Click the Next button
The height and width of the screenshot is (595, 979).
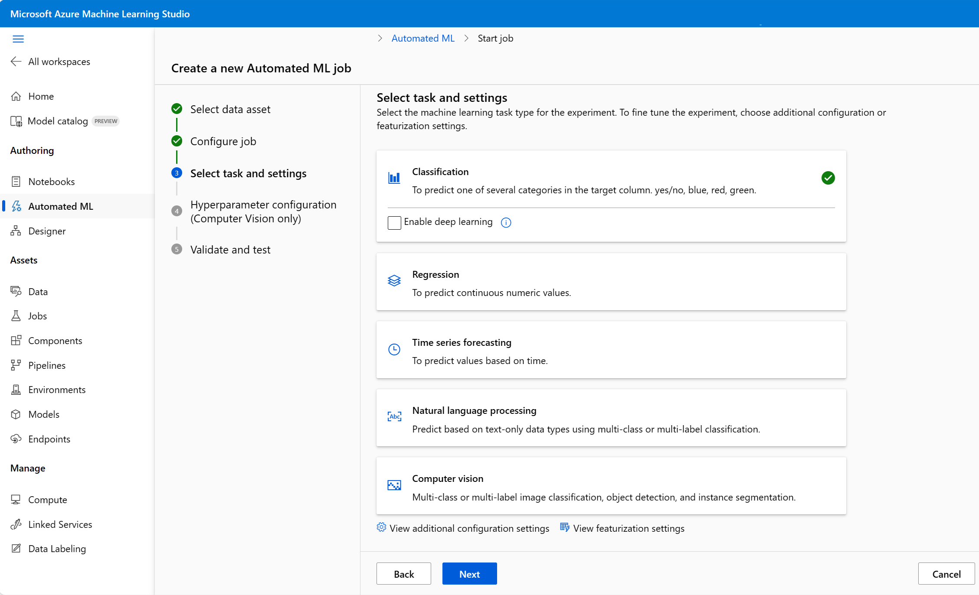coord(469,574)
